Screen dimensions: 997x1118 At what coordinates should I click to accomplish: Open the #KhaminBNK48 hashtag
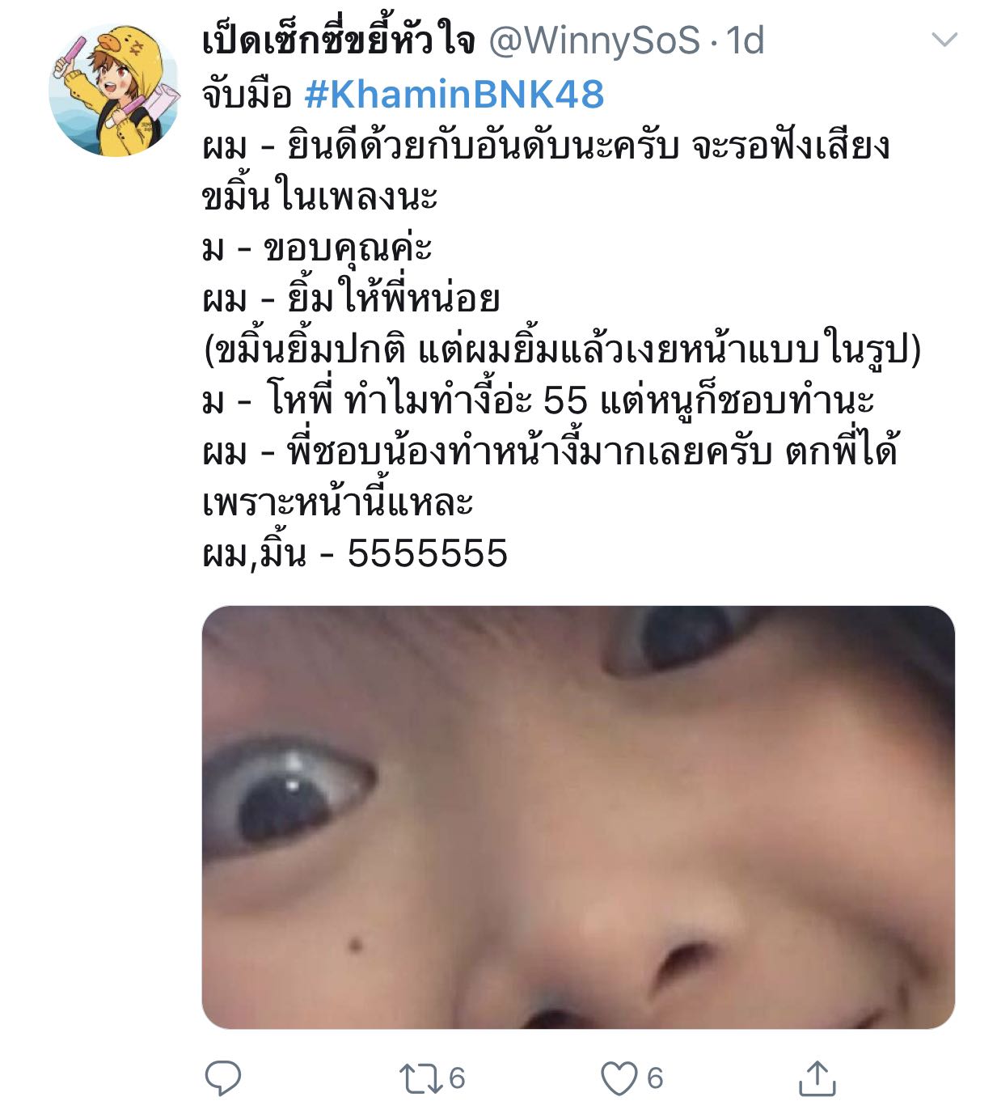(454, 95)
